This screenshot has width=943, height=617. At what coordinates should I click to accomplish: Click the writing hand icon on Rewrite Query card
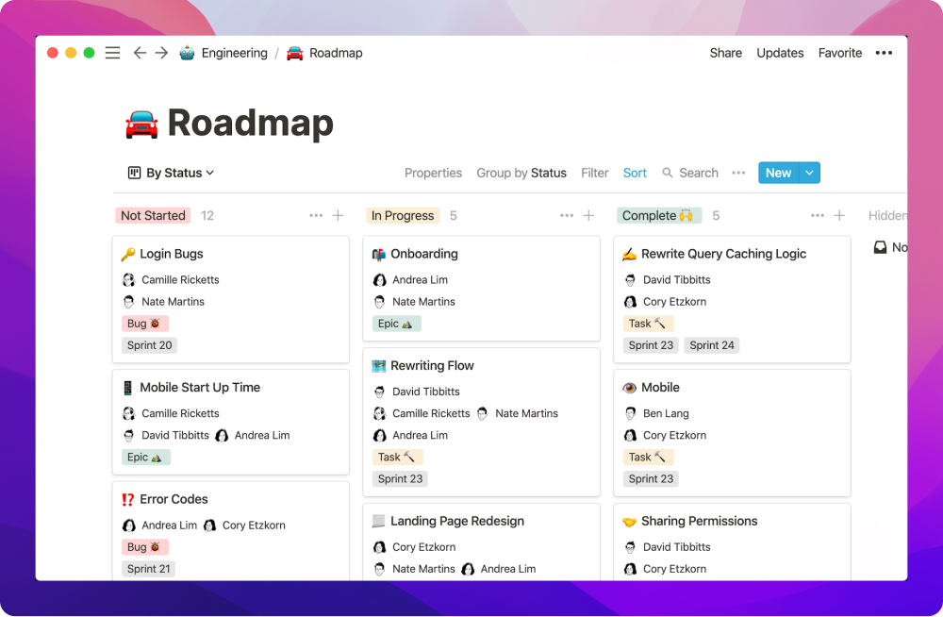point(629,254)
